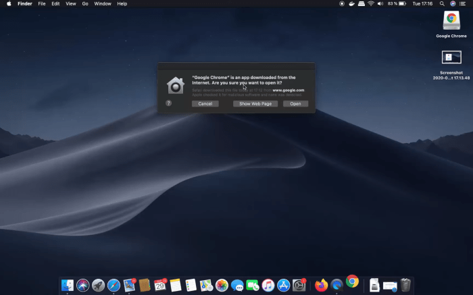Select Screenshot file thumbnail on desktop
Screen dimensions: 473x295
(451, 57)
